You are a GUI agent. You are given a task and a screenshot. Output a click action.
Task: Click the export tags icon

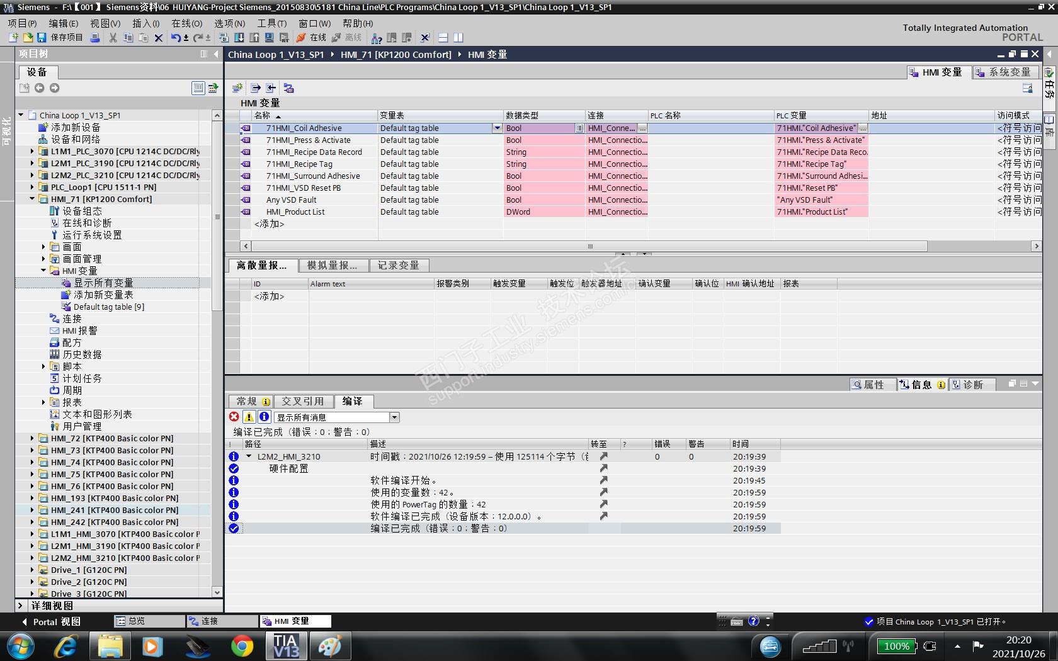click(256, 88)
